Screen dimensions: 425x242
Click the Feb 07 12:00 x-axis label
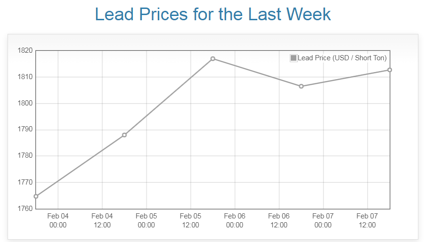367,220
